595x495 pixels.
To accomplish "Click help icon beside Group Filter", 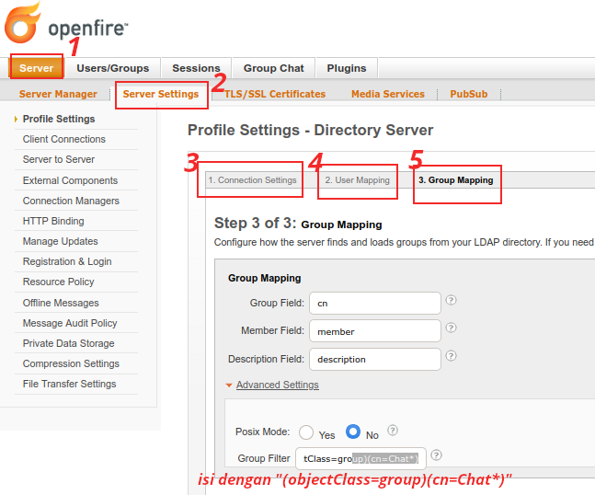I will [x=437, y=455].
